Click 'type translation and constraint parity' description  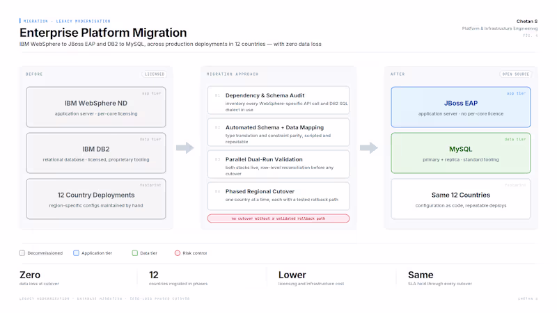pos(278,138)
